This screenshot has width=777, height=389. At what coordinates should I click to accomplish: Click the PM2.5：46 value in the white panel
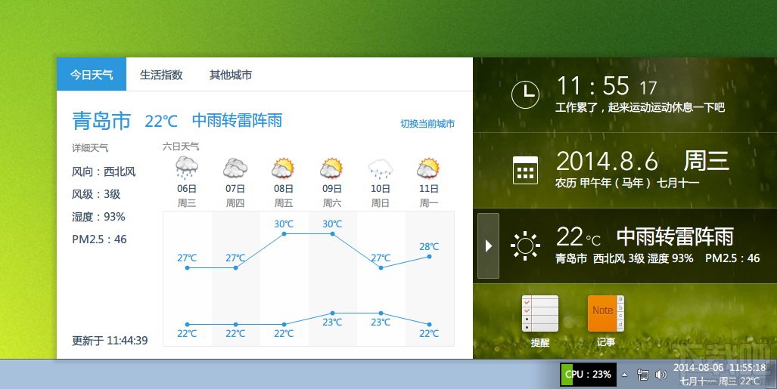click(99, 239)
